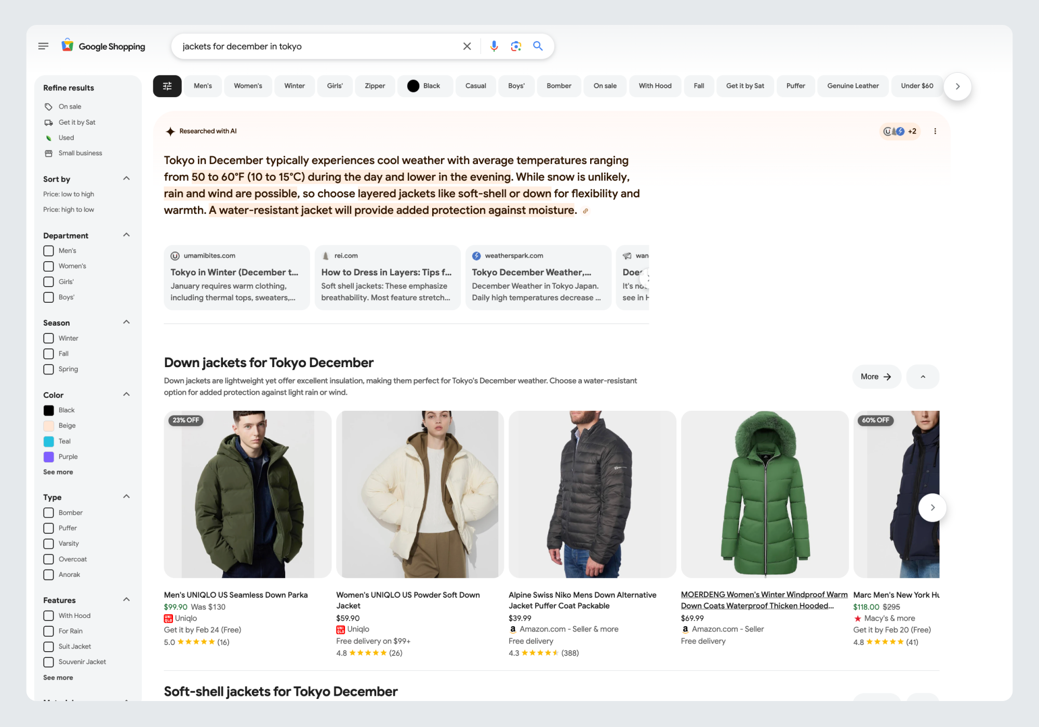Open the green MOERDENG coat thumbnail
Image resolution: width=1039 pixels, height=727 pixels.
(x=764, y=494)
